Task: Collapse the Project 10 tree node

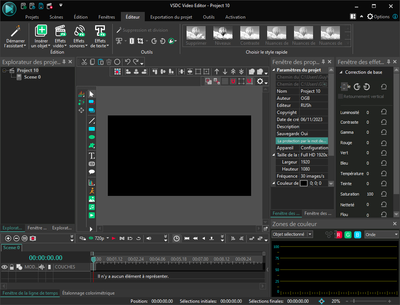Action: click(4, 70)
